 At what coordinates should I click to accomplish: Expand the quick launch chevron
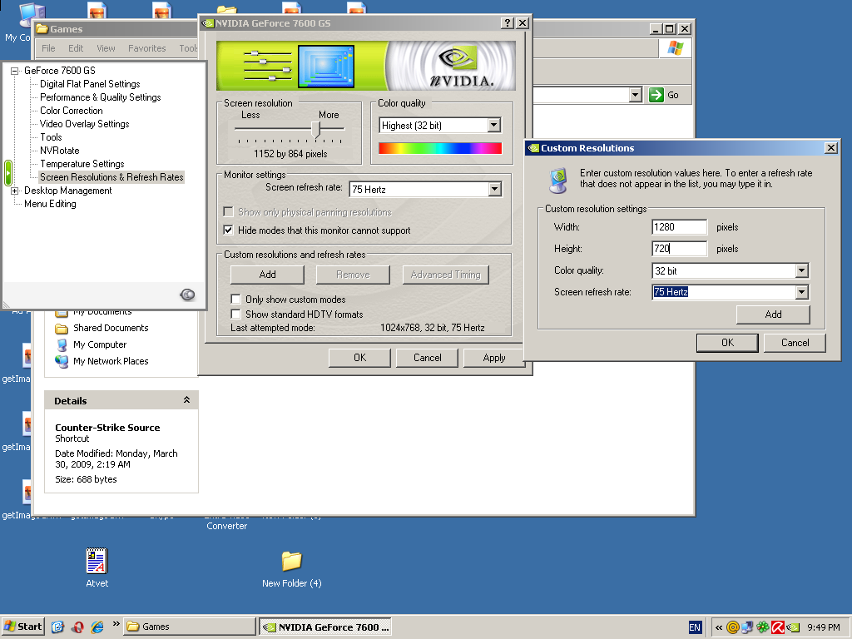pyautogui.click(x=116, y=624)
